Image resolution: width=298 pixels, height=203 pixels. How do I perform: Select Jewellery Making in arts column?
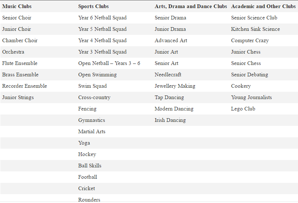click(175, 86)
